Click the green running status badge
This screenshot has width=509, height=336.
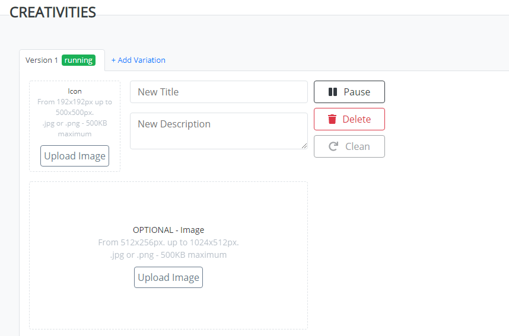[x=78, y=60]
